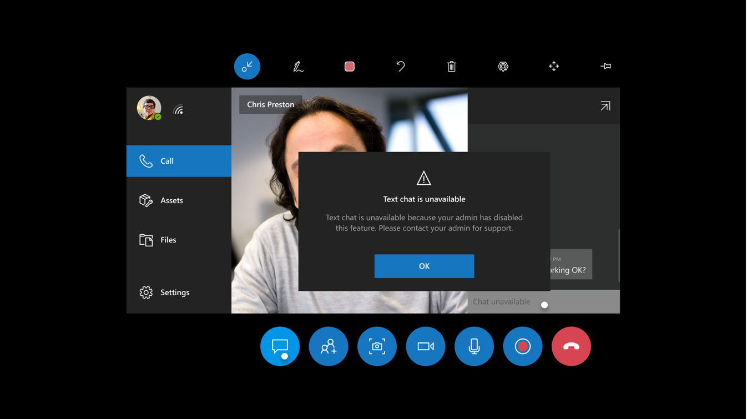The width and height of the screenshot is (747, 419).
Task: Open the red ink color swatch
Action: pyautogui.click(x=349, y=66)
